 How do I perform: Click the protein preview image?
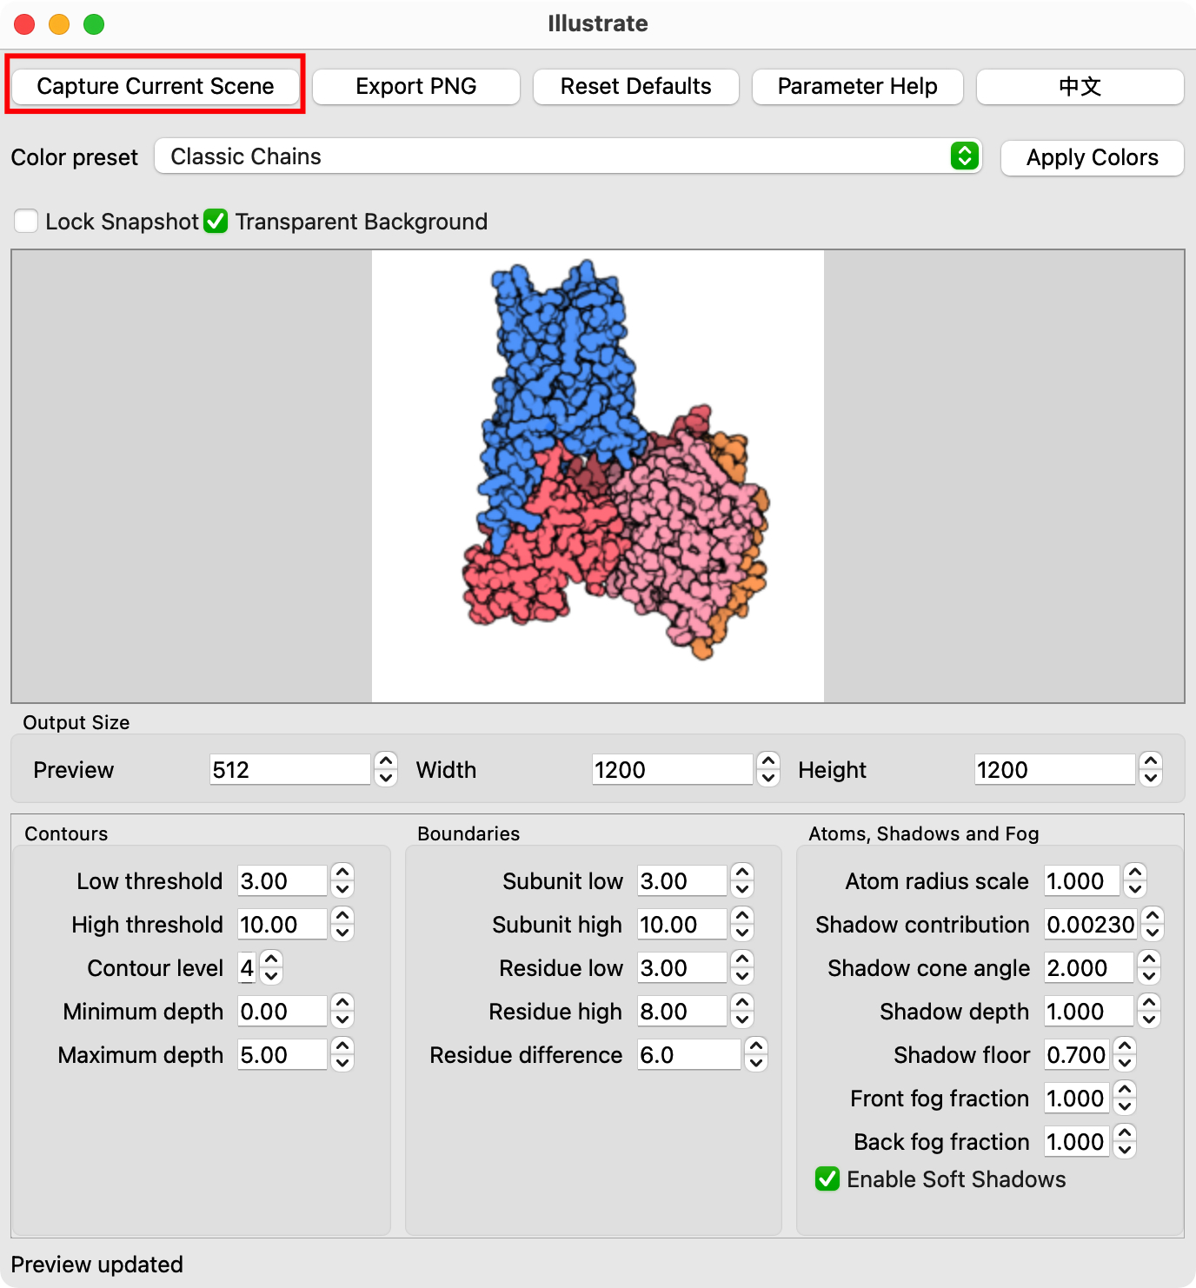[598, 476]
